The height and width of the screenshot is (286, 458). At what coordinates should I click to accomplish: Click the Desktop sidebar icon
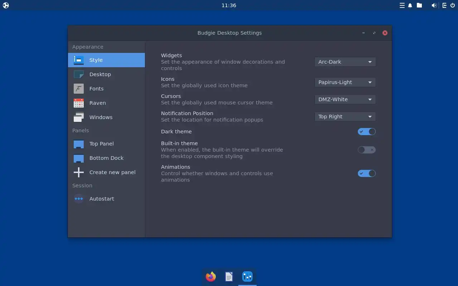pos(79,74)
